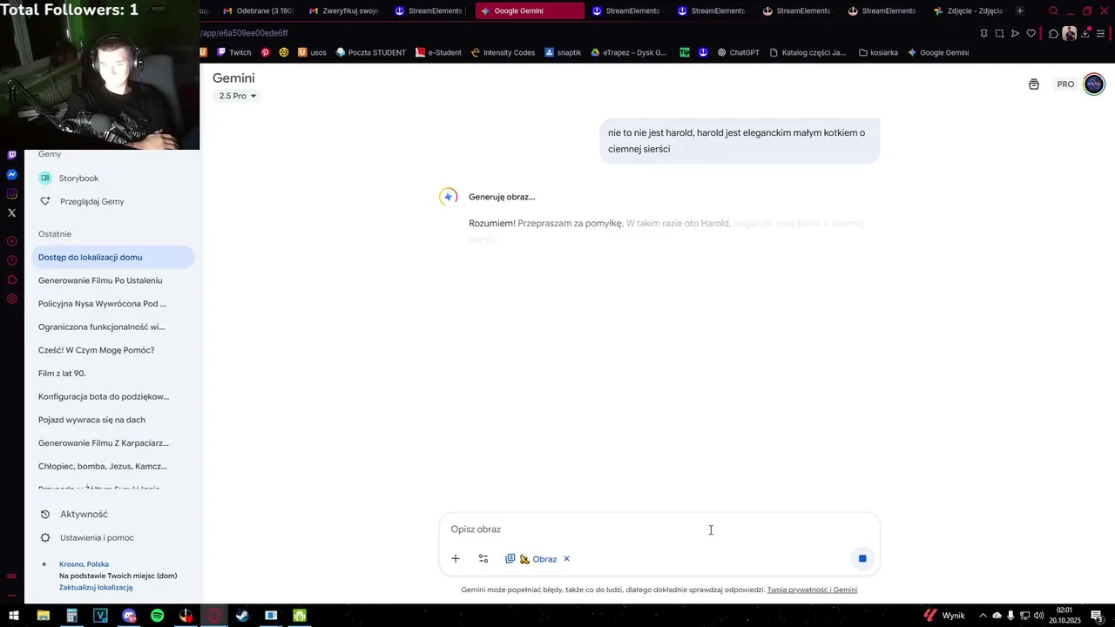Expand the 2.5 Pro model dropdown
Screen dimensions: 1115x627
(238, 96)
